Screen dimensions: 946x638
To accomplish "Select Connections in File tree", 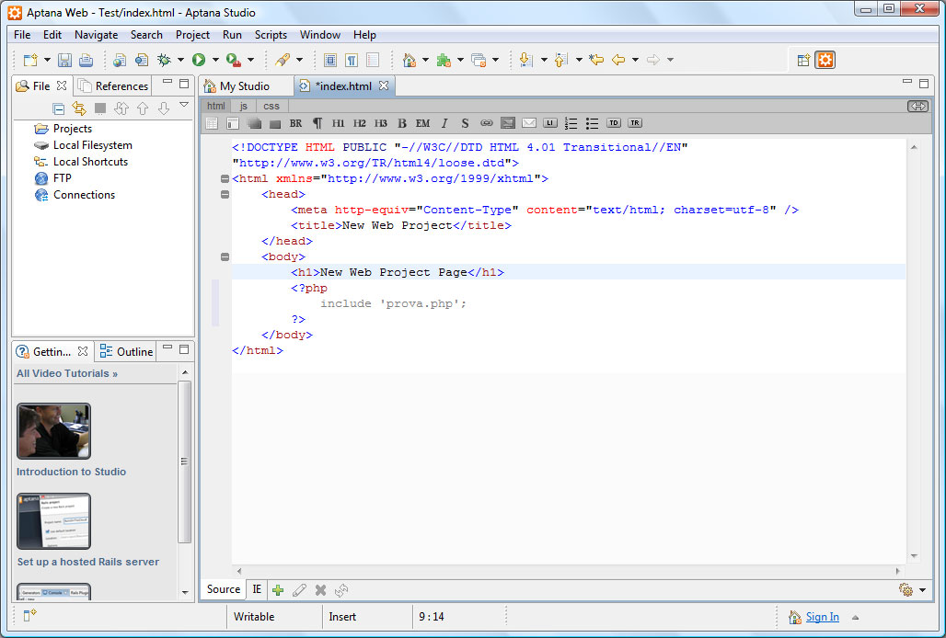I will [84, 195].
